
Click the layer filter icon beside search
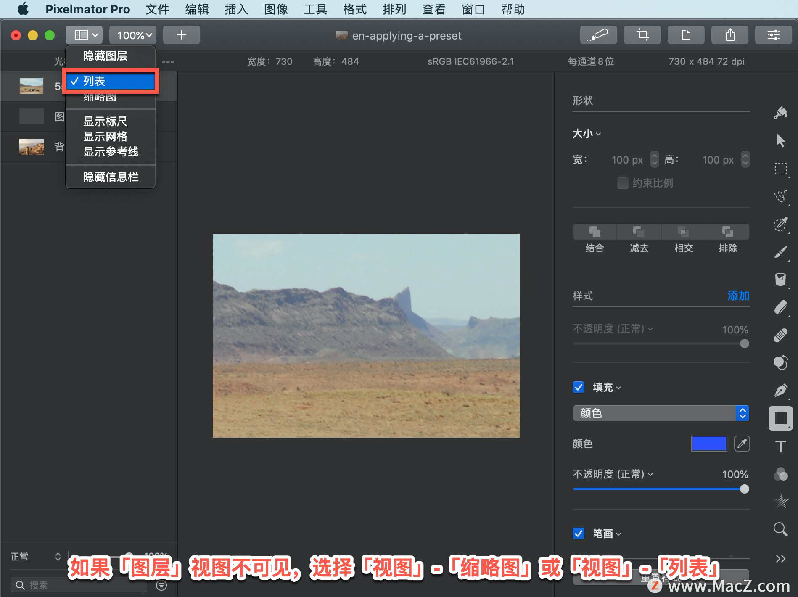161,585
